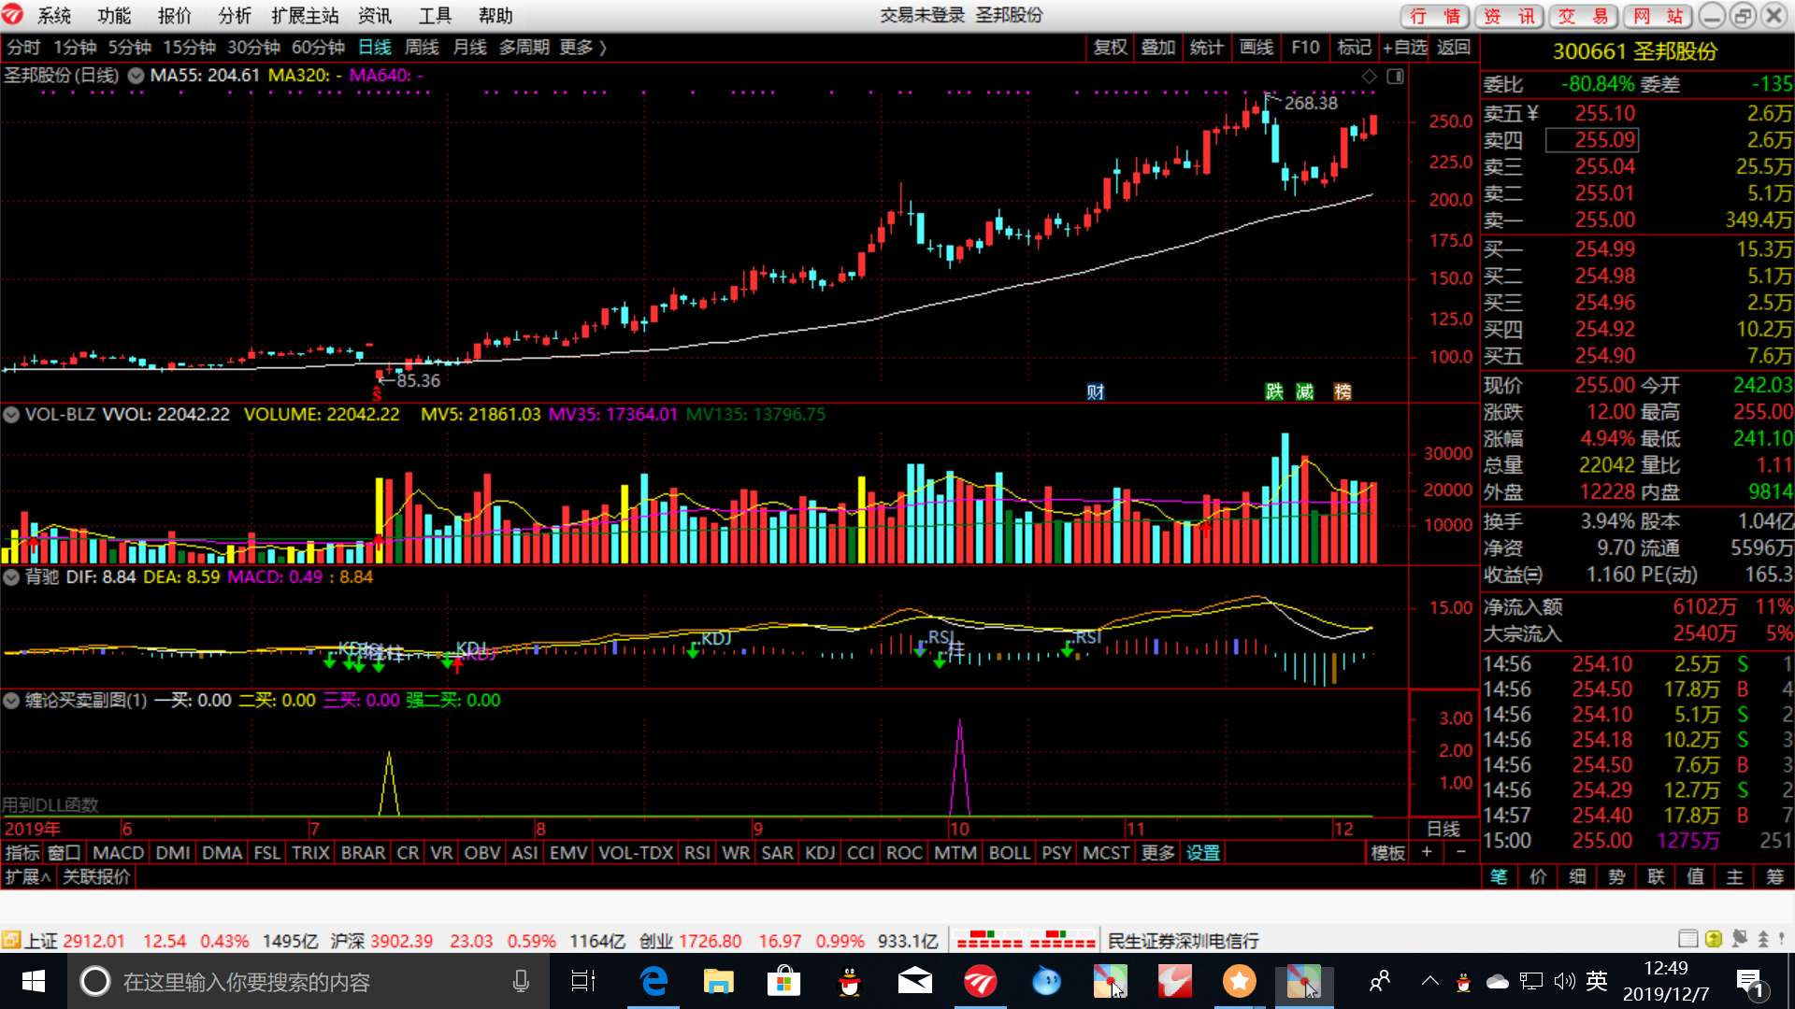The image size is (1795, 1009).
Task: Open the QQ penguin taskbar icon
Action: pyautogui.click(x=849, y=981)
